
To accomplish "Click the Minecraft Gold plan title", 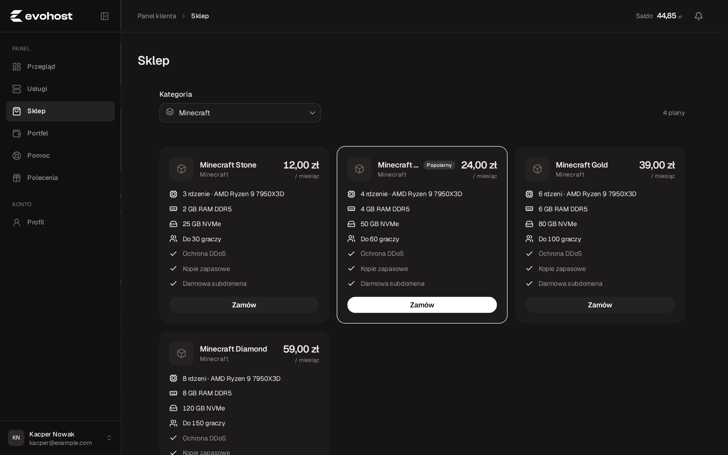I will coord(582,165).
